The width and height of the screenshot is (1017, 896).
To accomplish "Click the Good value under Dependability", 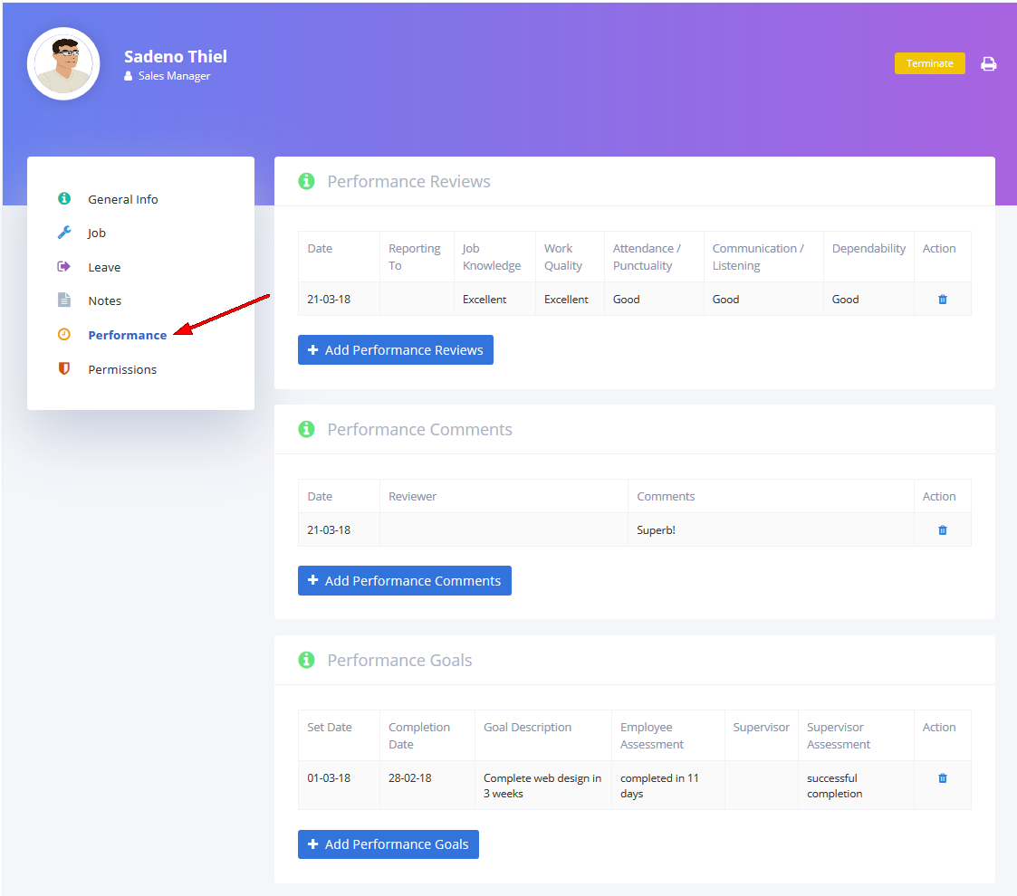I will coord(845,300).
